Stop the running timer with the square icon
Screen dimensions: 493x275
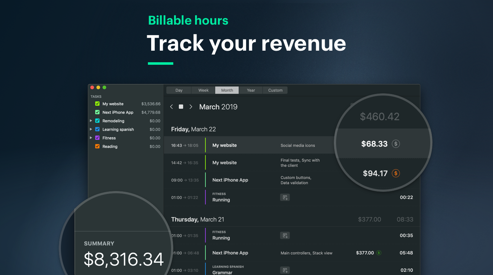181,106
